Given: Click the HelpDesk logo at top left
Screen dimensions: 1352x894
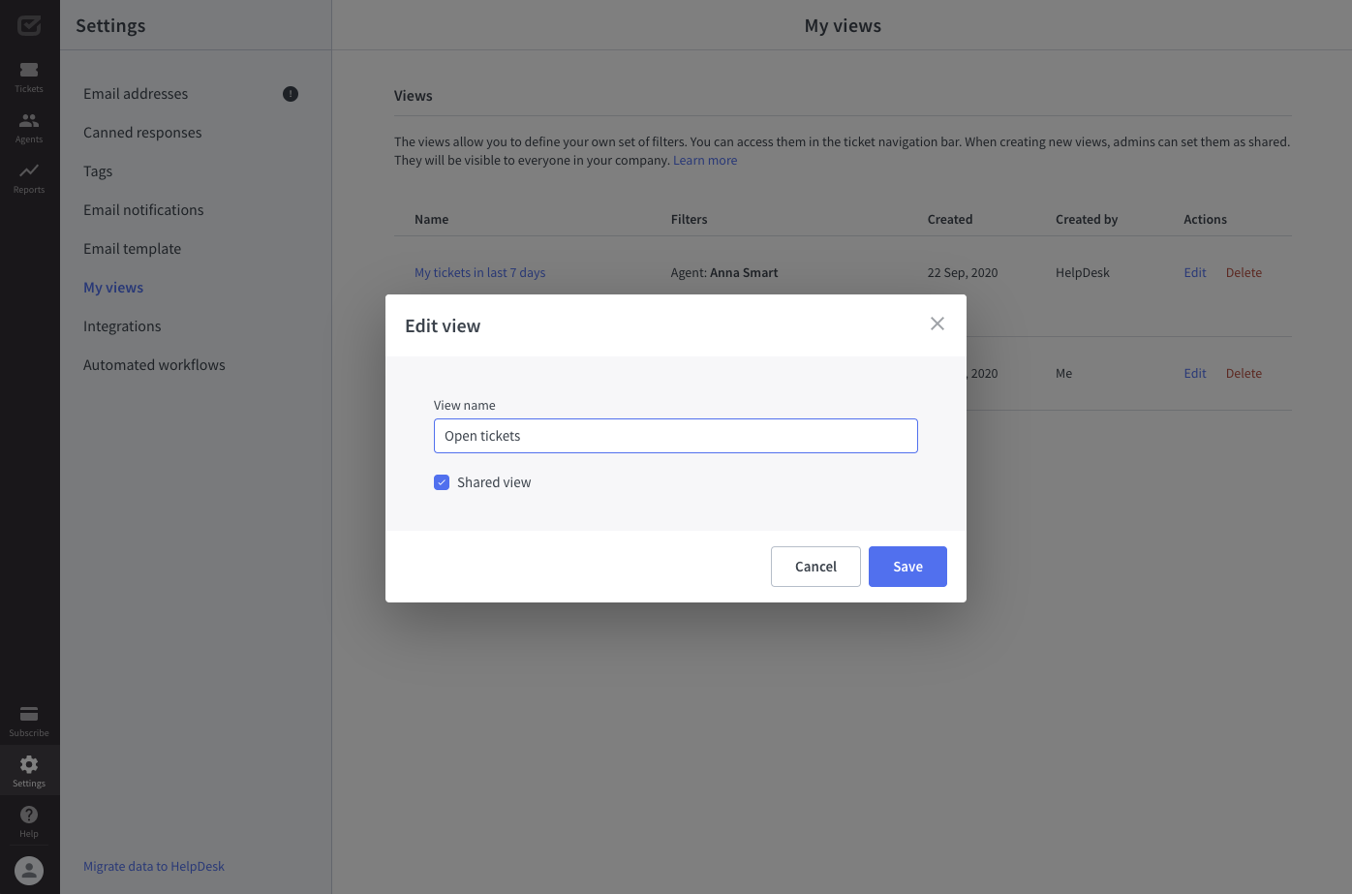Looking at the screenshot, I should pos(29,25).
